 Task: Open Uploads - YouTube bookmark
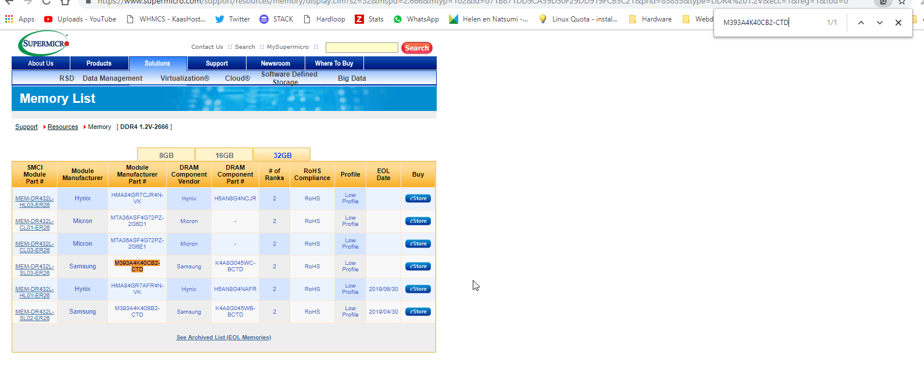point(80,19)
